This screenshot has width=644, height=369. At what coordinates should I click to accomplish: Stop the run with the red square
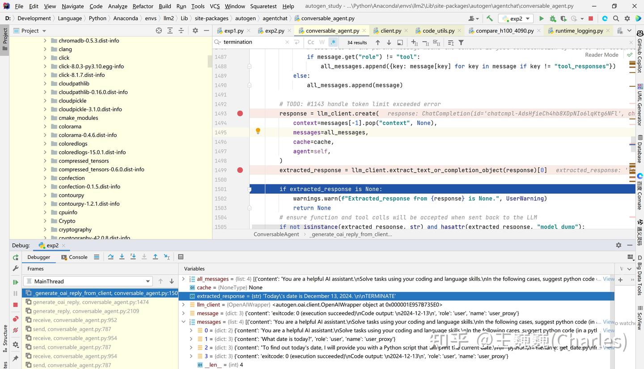coord(591,18)
